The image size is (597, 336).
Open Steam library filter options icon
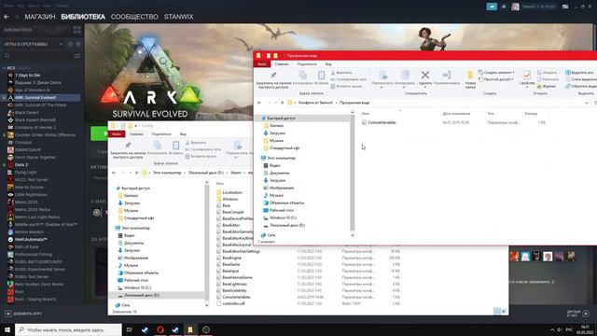pos(77,56)
